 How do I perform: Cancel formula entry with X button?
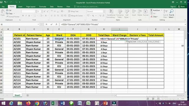tap(46, 24)
